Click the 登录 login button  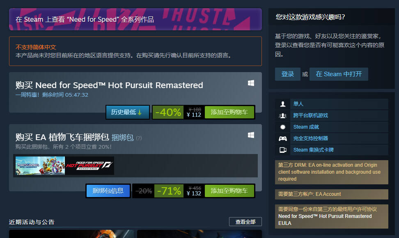pos(287,74)
